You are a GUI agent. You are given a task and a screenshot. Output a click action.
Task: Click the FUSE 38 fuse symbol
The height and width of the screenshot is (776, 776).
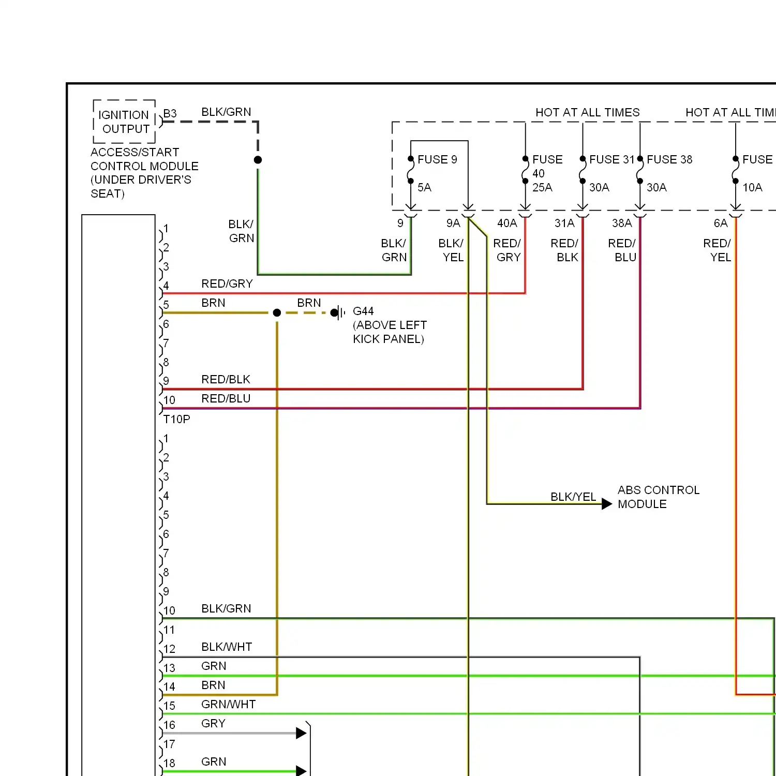(639, 170)
